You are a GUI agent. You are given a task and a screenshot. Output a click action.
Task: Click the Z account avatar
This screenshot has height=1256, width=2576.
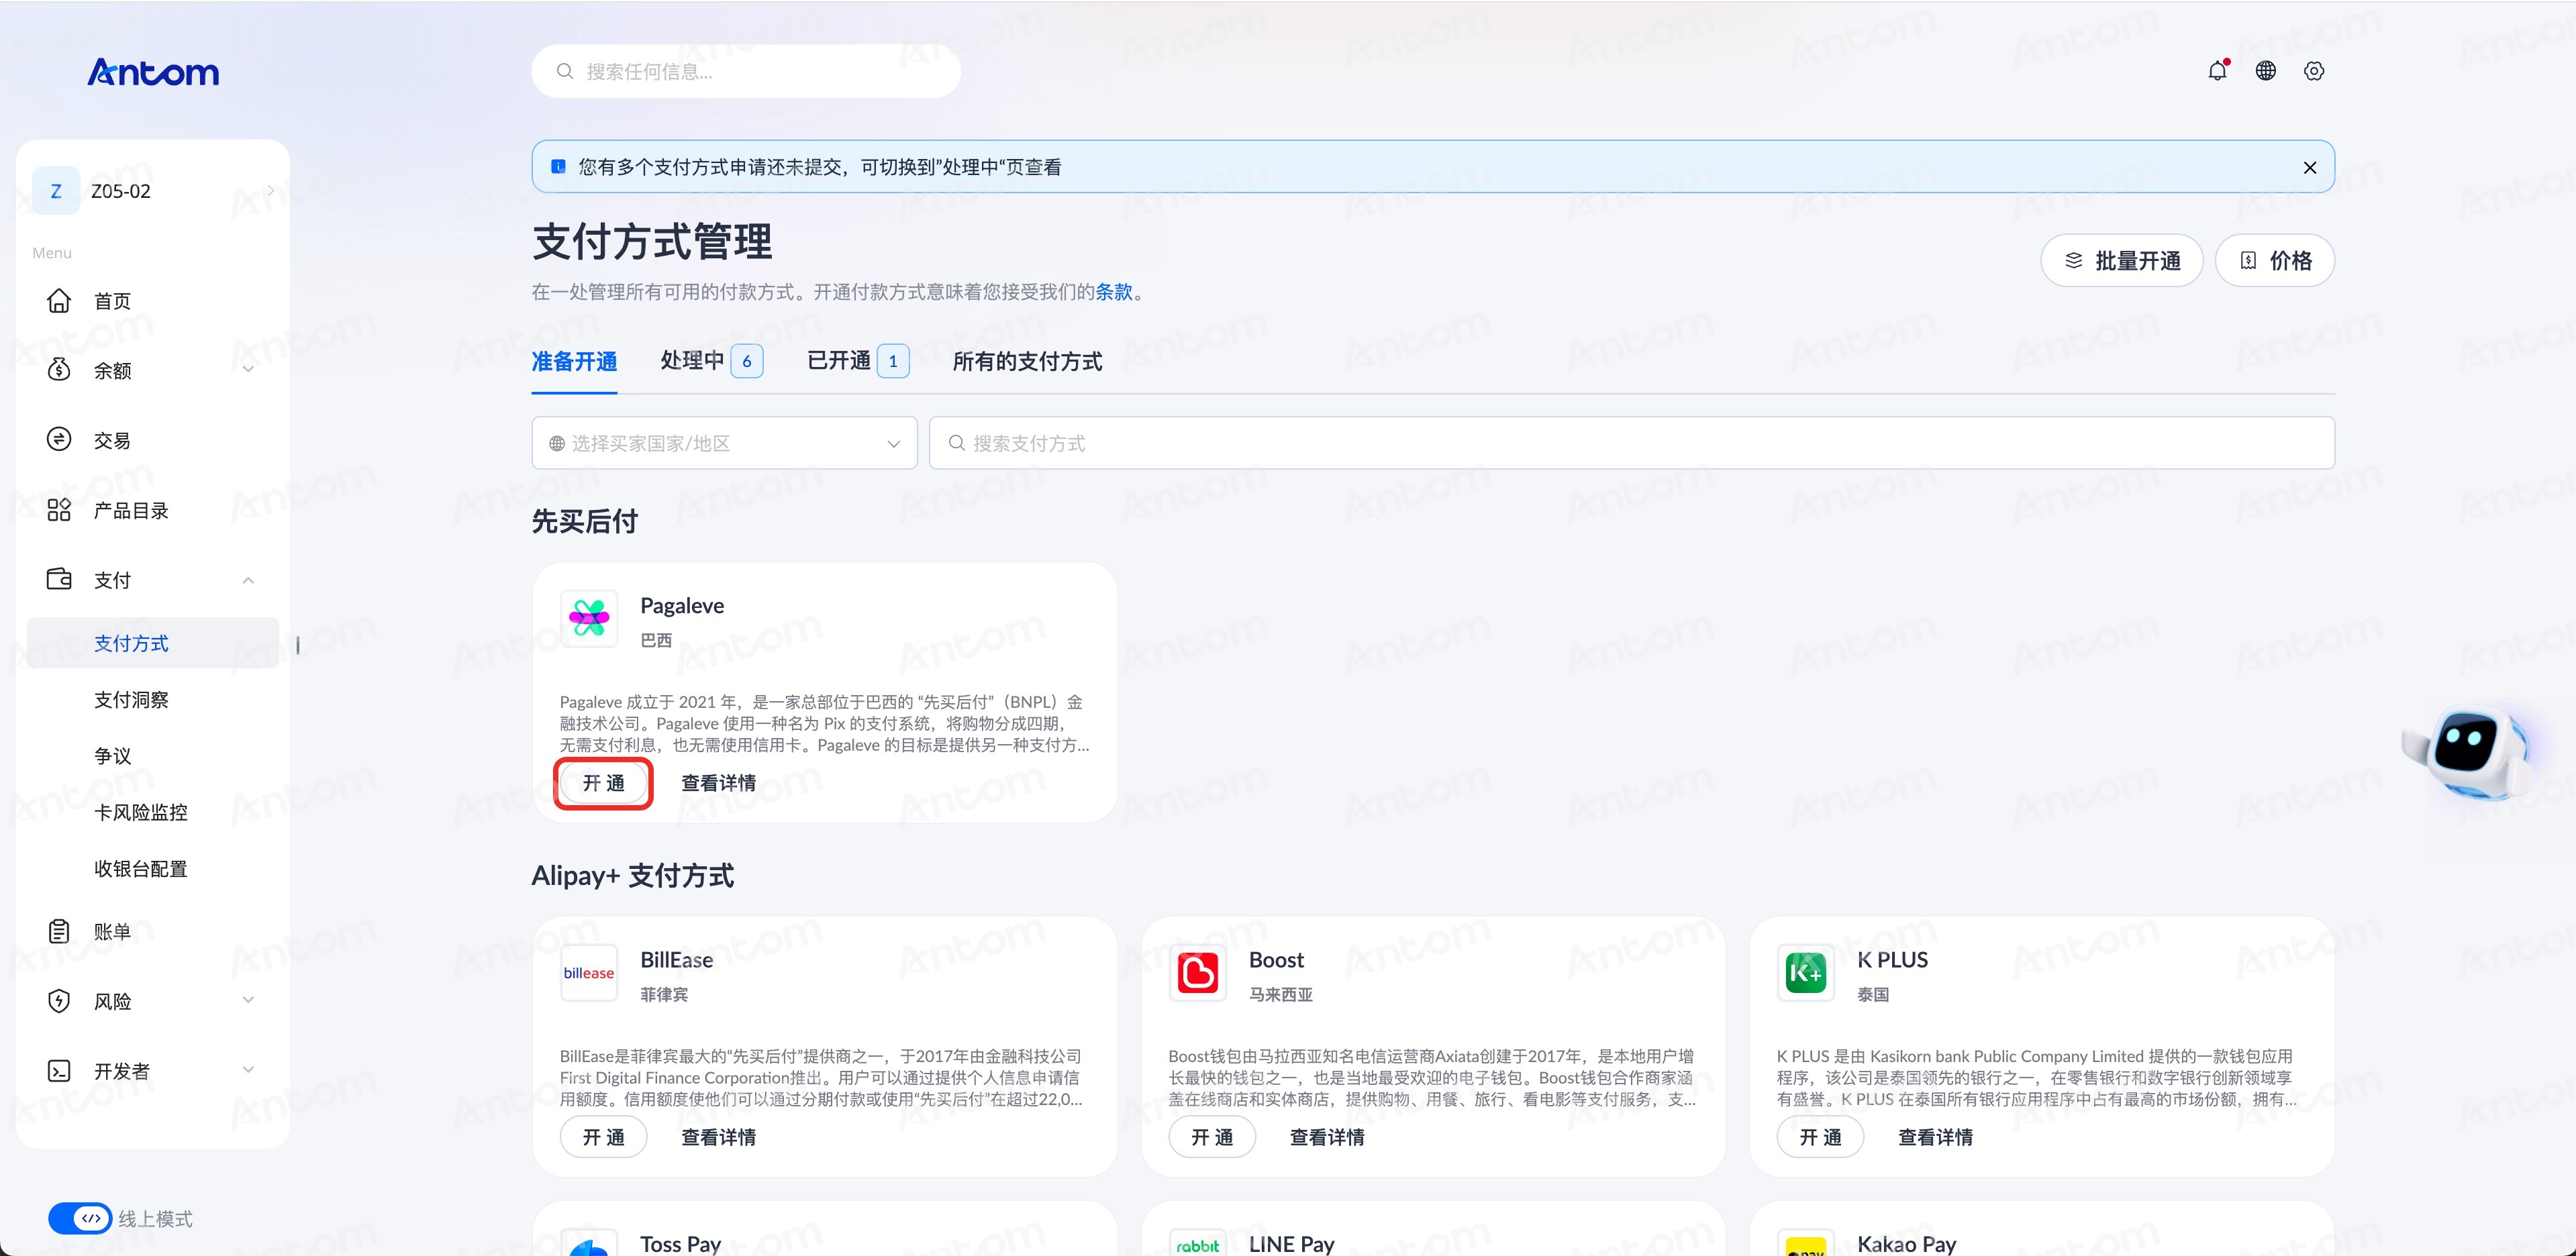56,191
